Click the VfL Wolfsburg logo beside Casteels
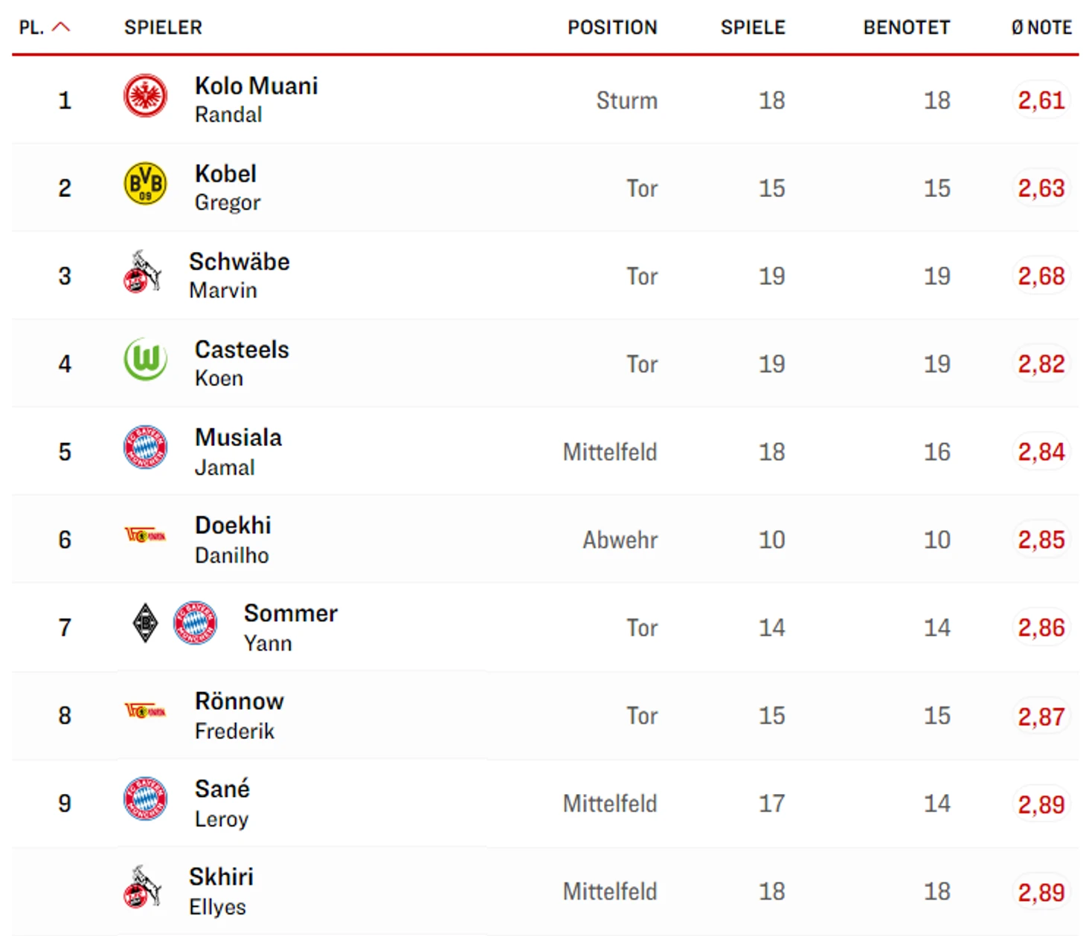1086x936 pixels. 145,359
